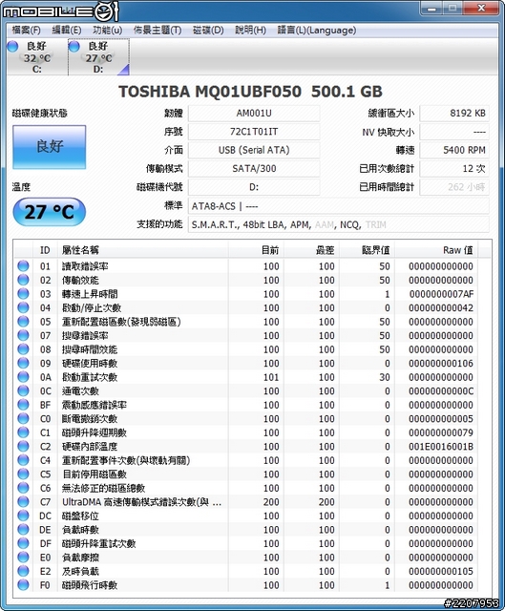Click the status icon for attribute C4 重新配置事件次數
The image size is (505, 611).
(23, 460)
